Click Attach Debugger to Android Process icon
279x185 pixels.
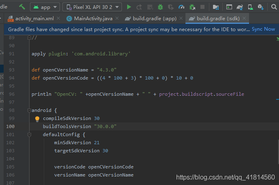(192, 7)
